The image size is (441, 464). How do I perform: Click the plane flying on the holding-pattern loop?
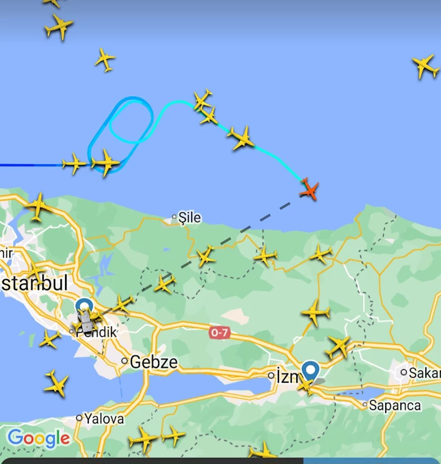tap(105, 163)
